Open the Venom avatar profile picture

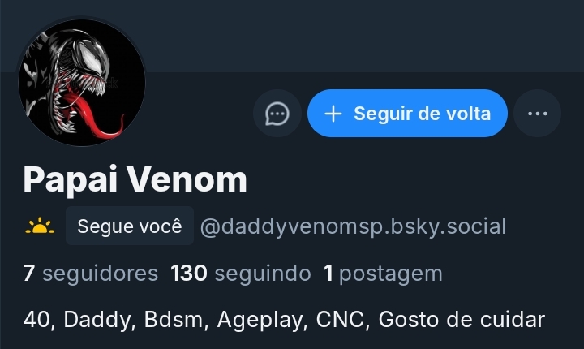pyautogui.click(x=82, y=83)
